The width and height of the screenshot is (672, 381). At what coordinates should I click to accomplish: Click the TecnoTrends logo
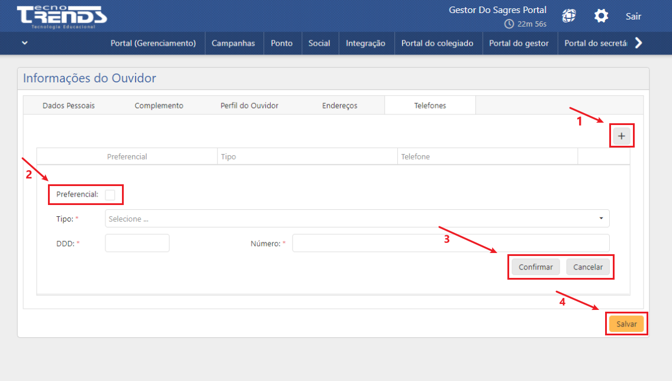(62, 16)
